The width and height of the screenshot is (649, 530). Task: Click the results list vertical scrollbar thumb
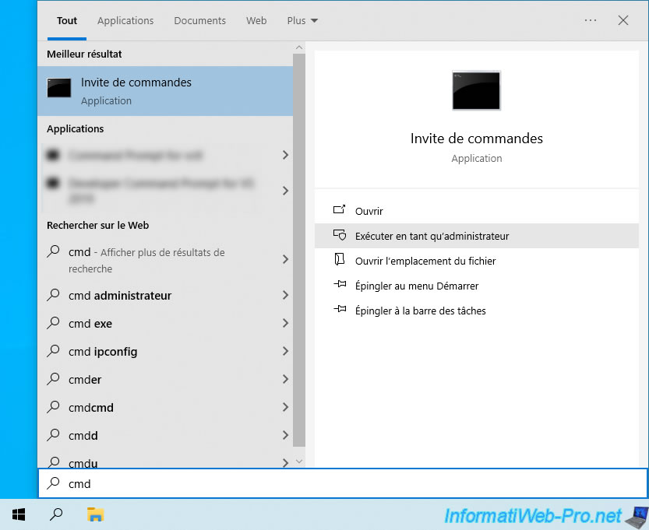click(299, 250)
